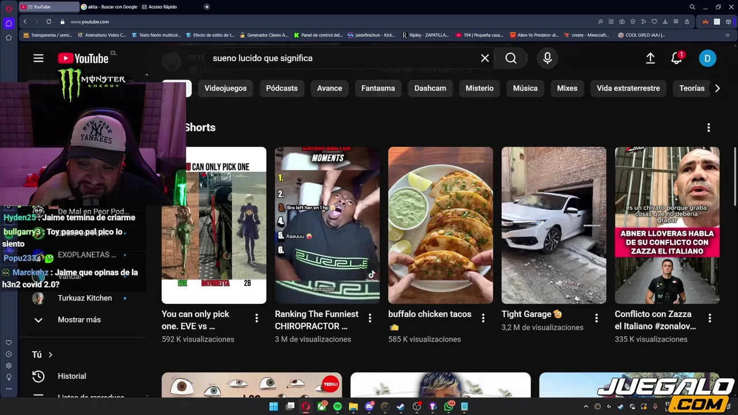Open WhatsApp from the taskbar
The image size is (738, 415).
(x=449, y=406)
